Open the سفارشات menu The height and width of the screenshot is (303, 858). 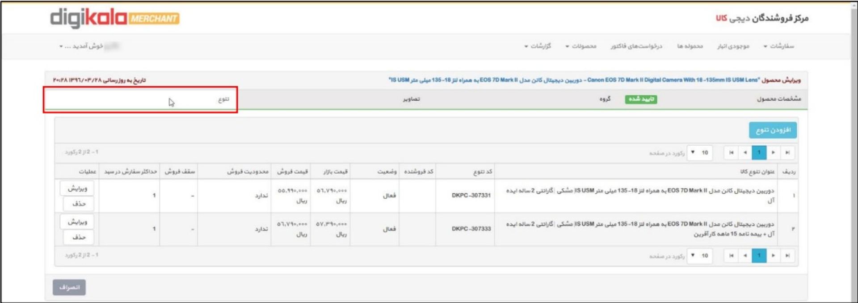tap(779, 46)
